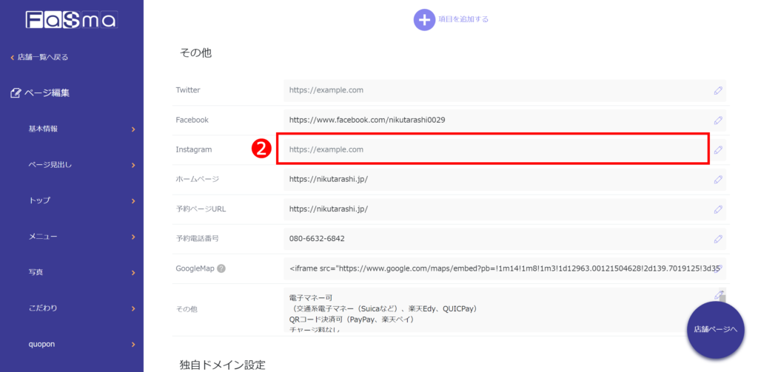
Task: Click pencil edit icon for 予約電話番号
Action: pos(717,239)
